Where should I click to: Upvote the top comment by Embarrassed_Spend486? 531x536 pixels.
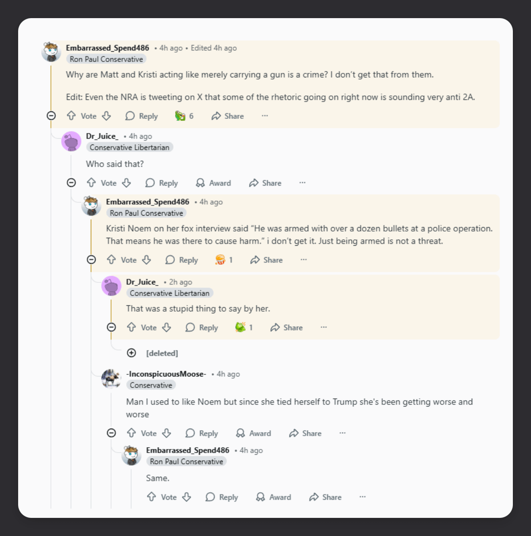[x=71, y=116]
